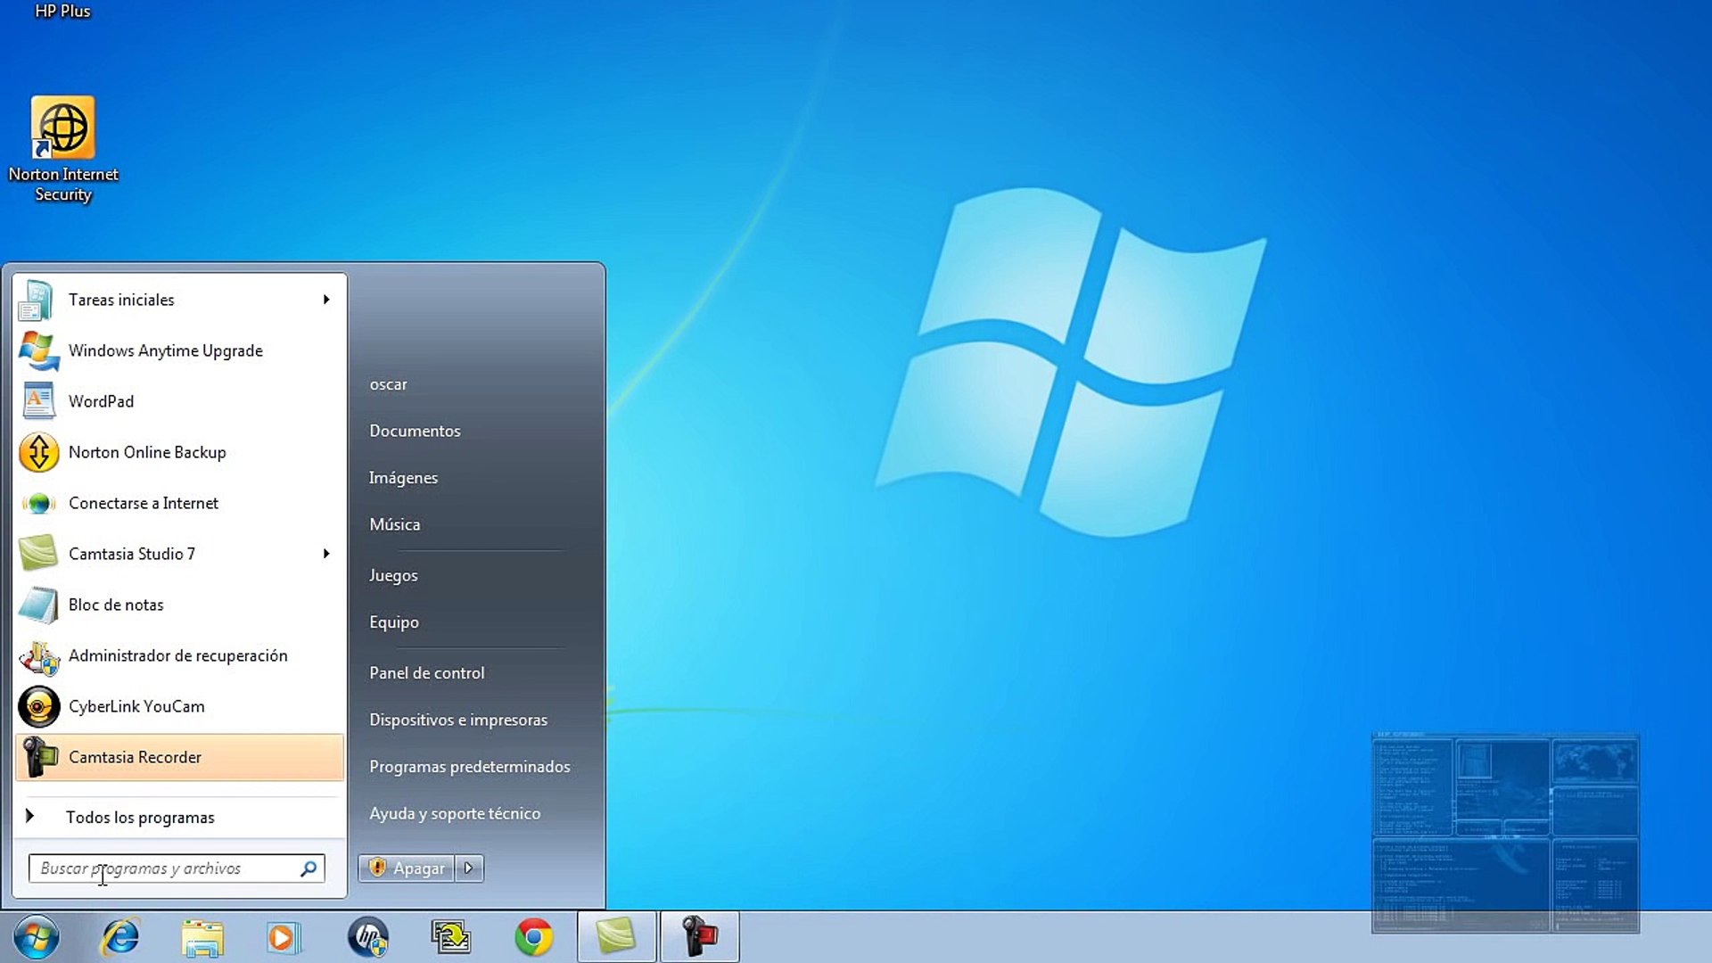This screenshot has height=963, width=1712.
Task: Open Panel de control
Action: pyautogui.click(x=426, y=673)
